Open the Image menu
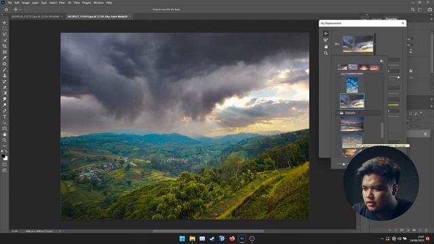The image size is (434, 244). tap(26, 3)
